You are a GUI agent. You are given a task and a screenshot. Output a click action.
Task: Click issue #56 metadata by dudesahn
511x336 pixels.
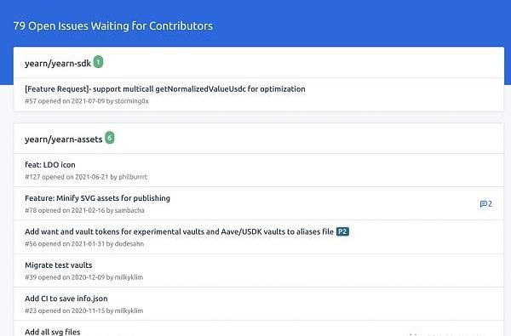point(84,244)
